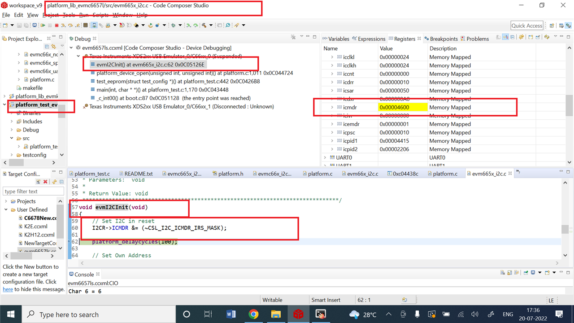Click Collapse All icon in Project Explorer

[47, 46]
